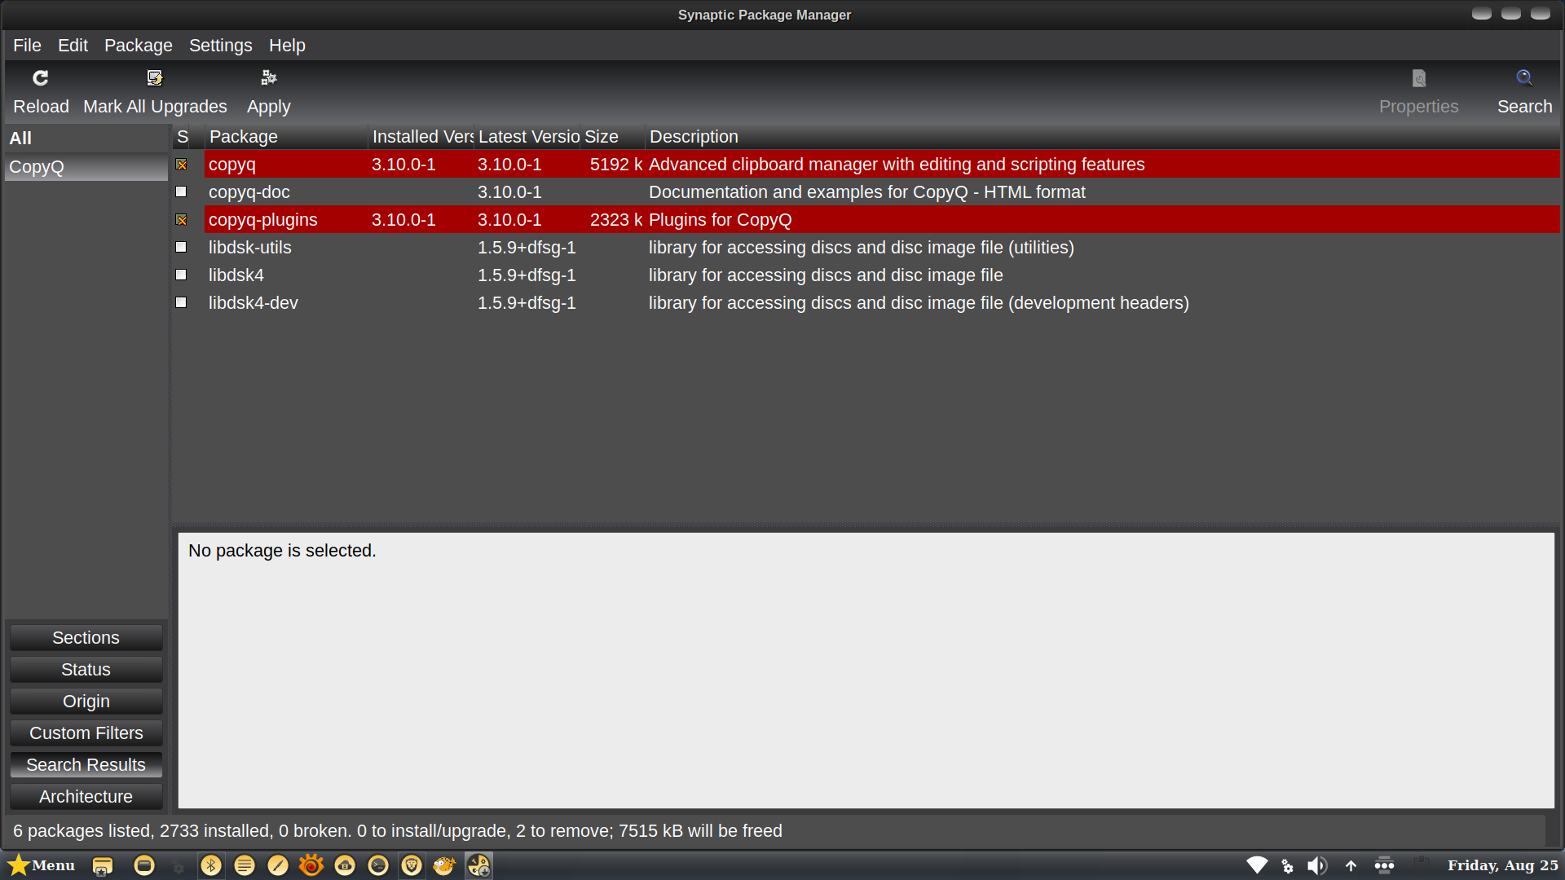Open the File menu
Screen dimensions: 1565x880
27,46
